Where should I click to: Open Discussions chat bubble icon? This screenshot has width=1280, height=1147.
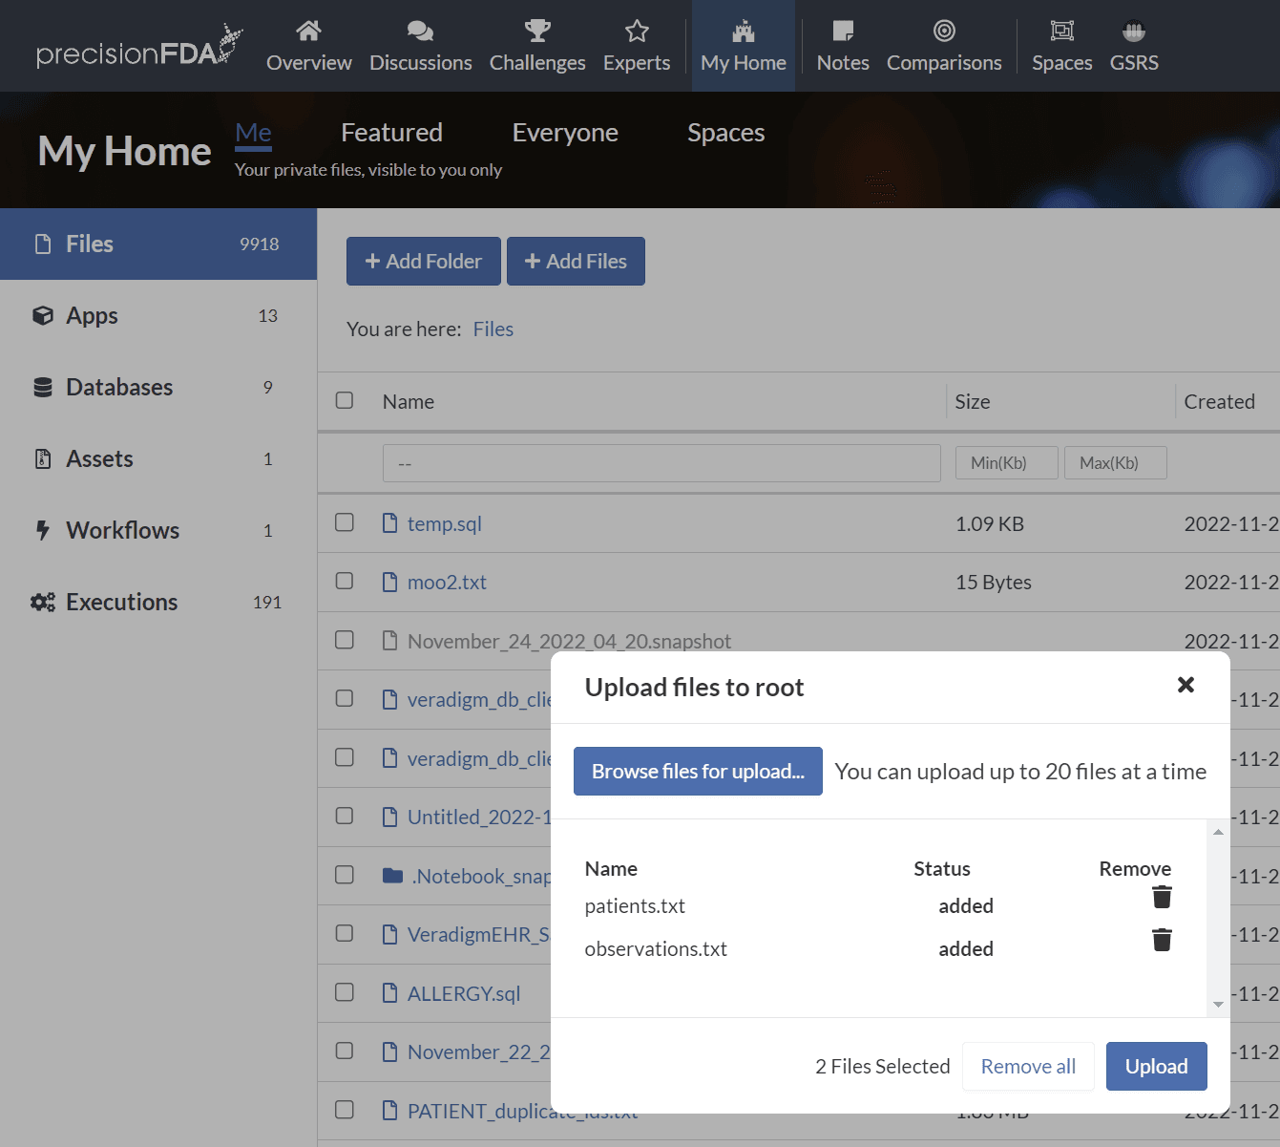(420, 32)
